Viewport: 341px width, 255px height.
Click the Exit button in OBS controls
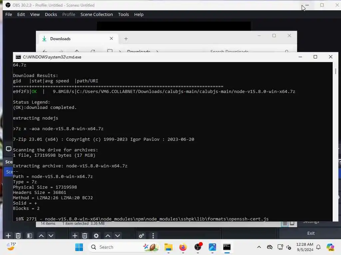(311, 233)
